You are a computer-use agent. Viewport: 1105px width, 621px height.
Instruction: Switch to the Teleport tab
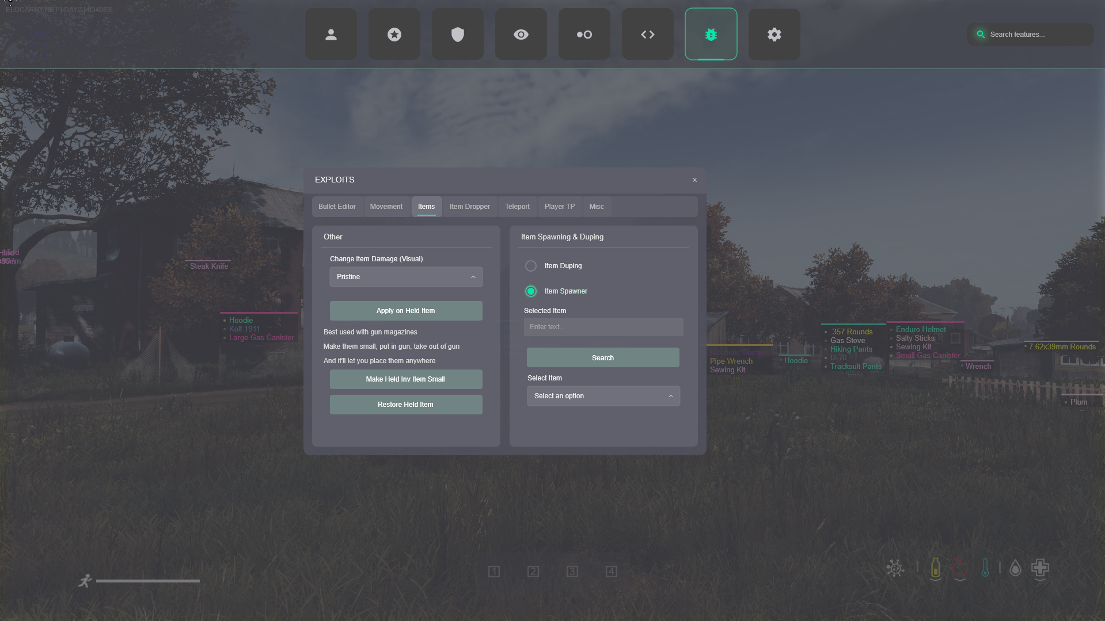pyautogui.click(x=517, y=207)
